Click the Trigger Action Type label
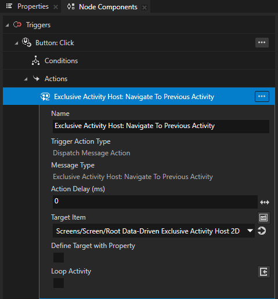The image size is (278, 299). (81, 141)
